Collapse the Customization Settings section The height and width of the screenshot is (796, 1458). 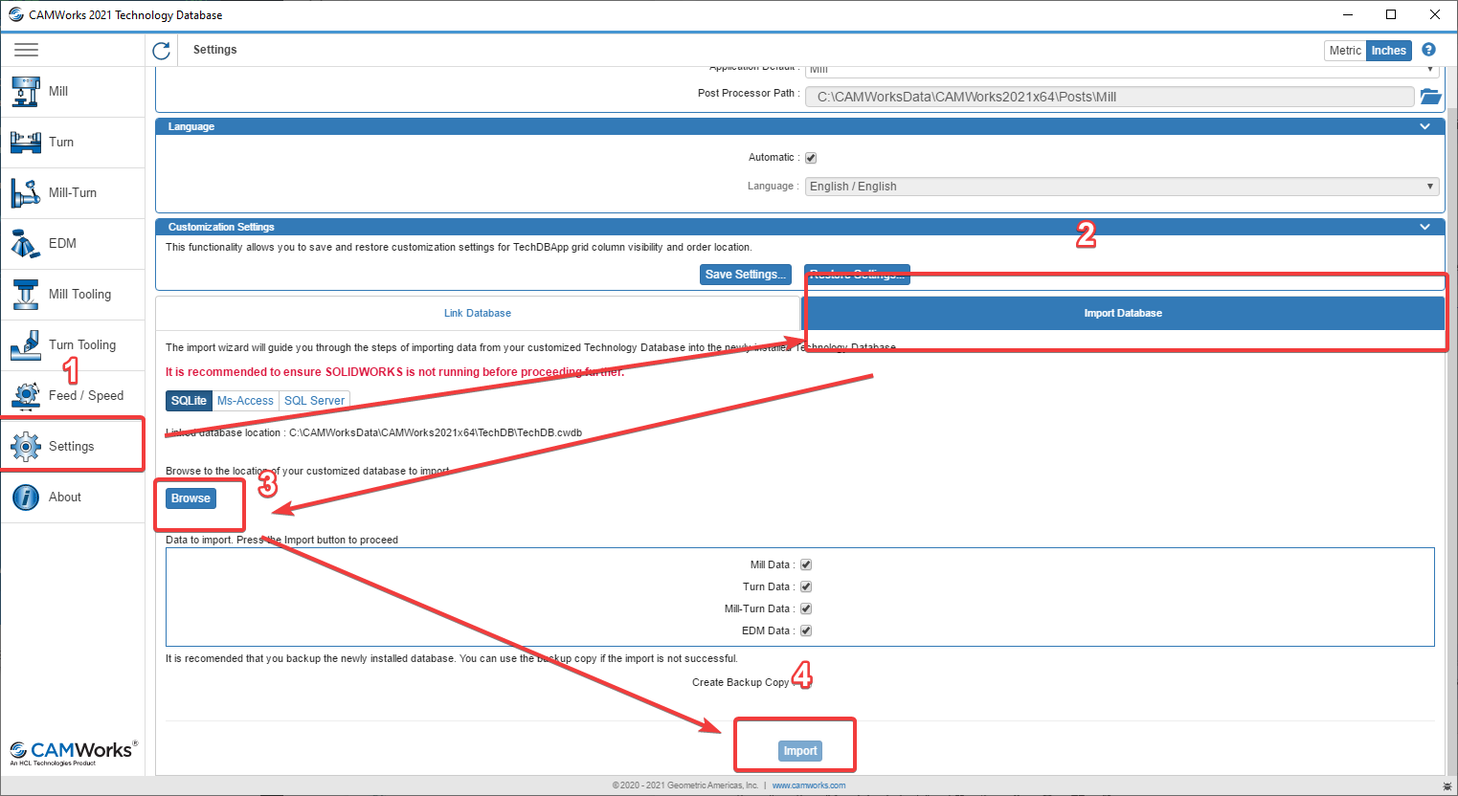[x=1424, y=227]
